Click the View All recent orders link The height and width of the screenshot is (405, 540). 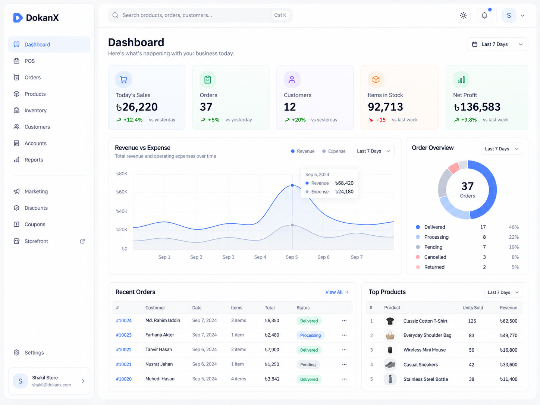point(337,292)
